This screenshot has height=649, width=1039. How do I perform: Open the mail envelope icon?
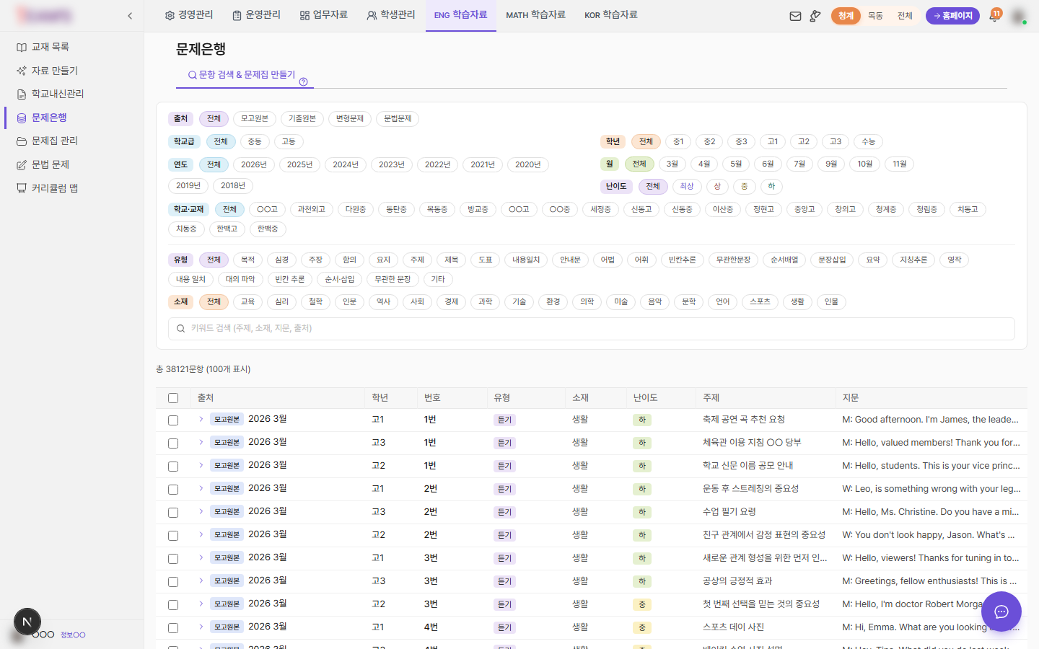click(795, 16)
